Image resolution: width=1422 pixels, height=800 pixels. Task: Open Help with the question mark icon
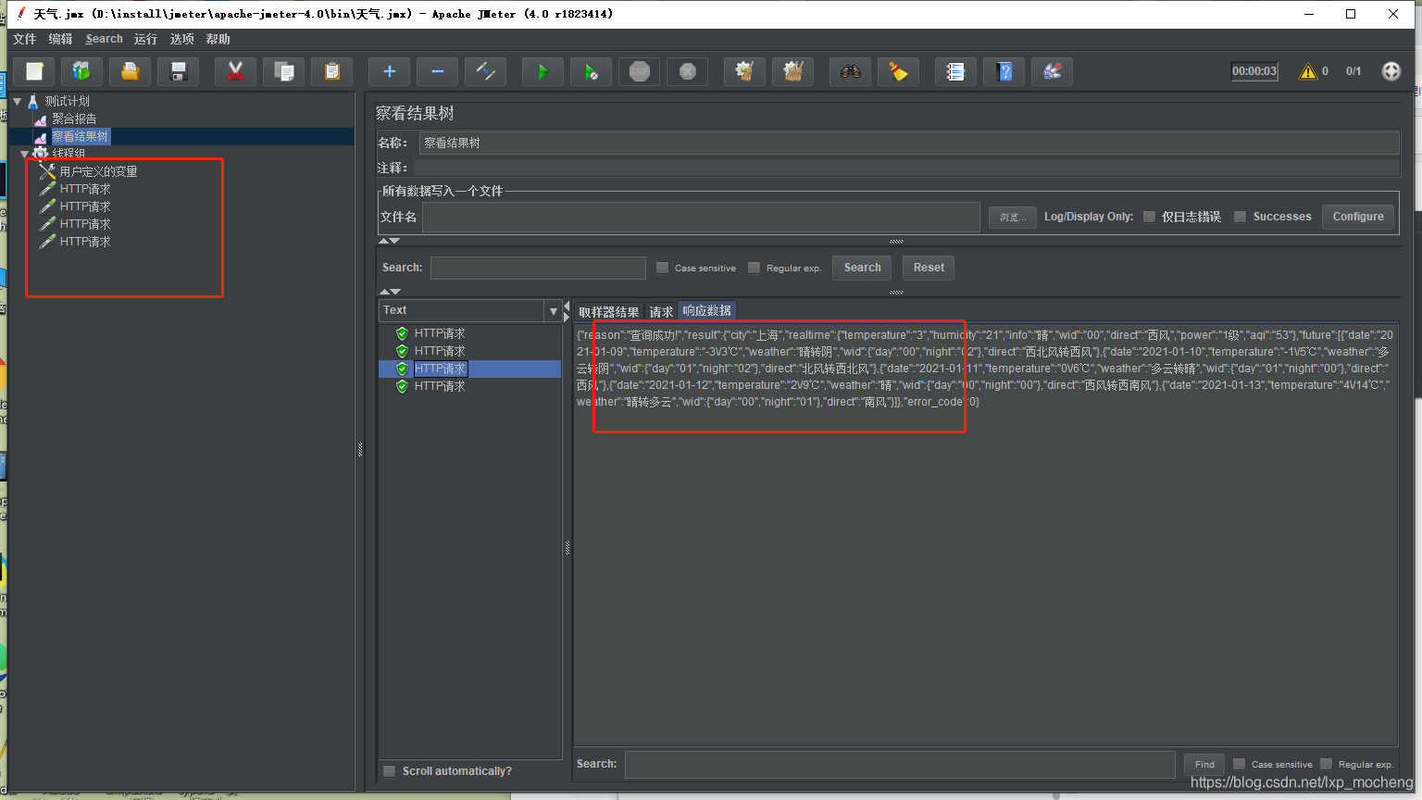click(x=1004, y=71)
